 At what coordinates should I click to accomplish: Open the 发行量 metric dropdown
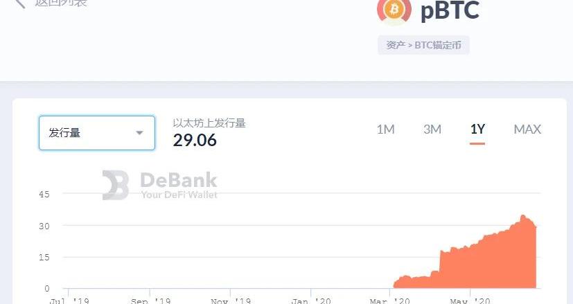tap(96, 132)
